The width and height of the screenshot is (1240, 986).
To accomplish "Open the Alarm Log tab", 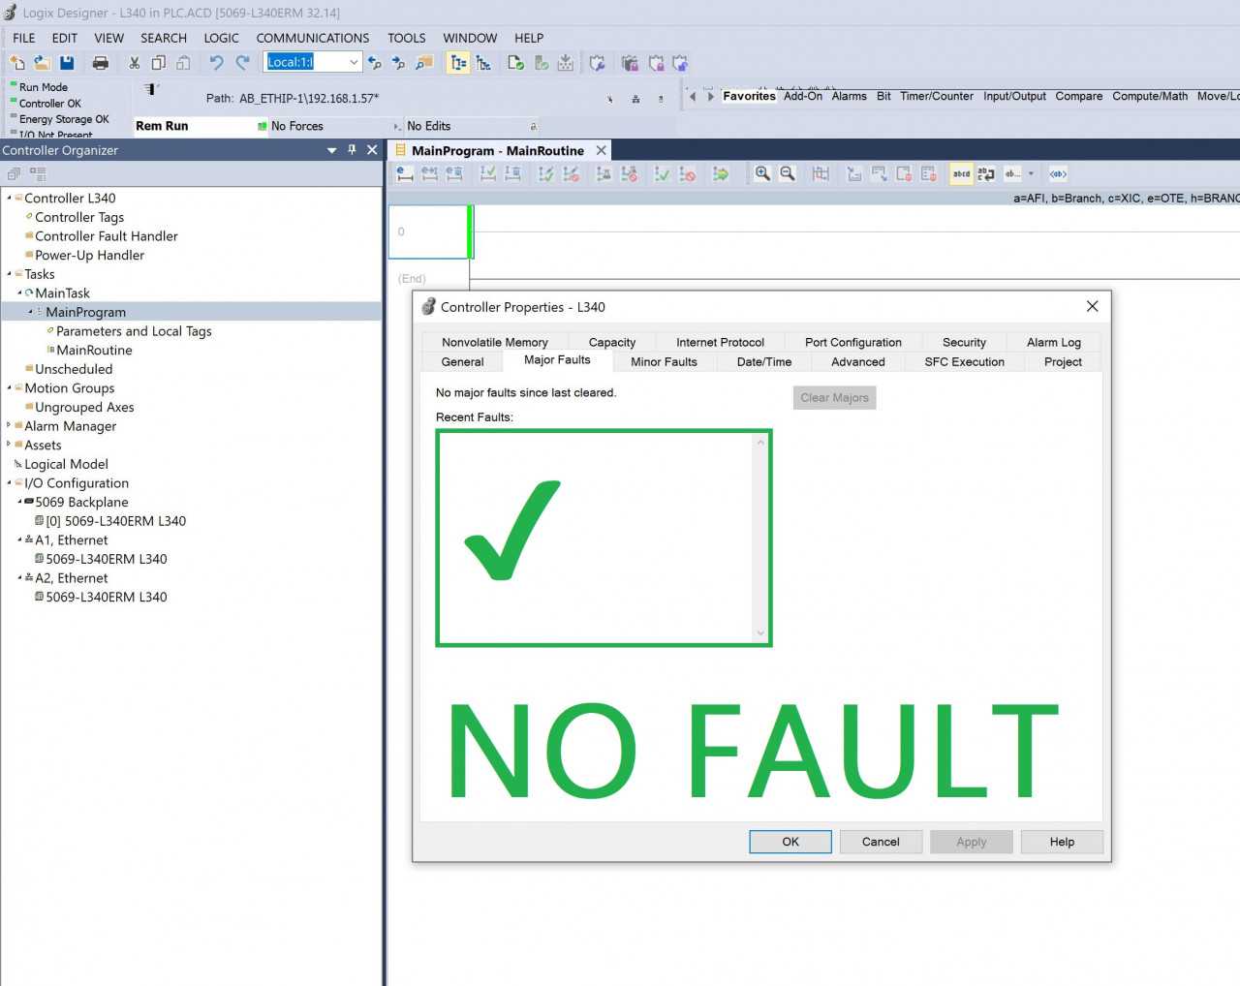I will (x=1054, y=342).
